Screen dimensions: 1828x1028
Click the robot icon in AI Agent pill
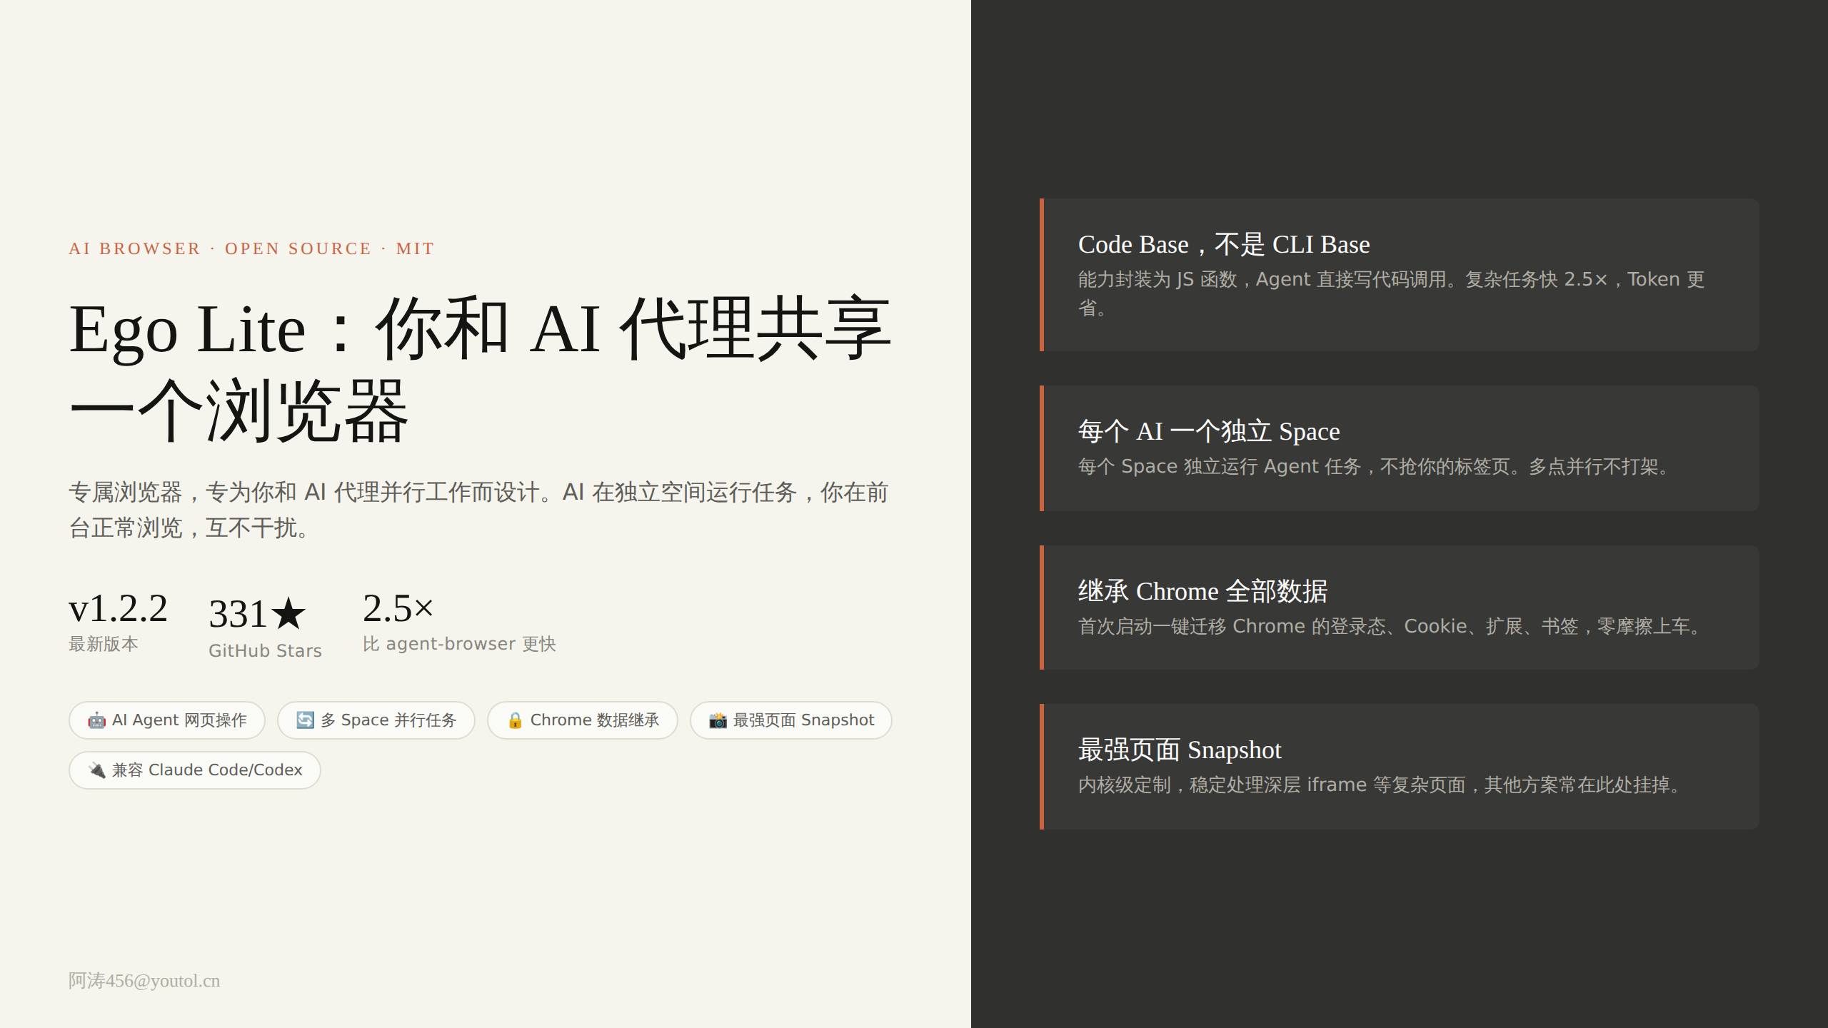tap(96, 720)
